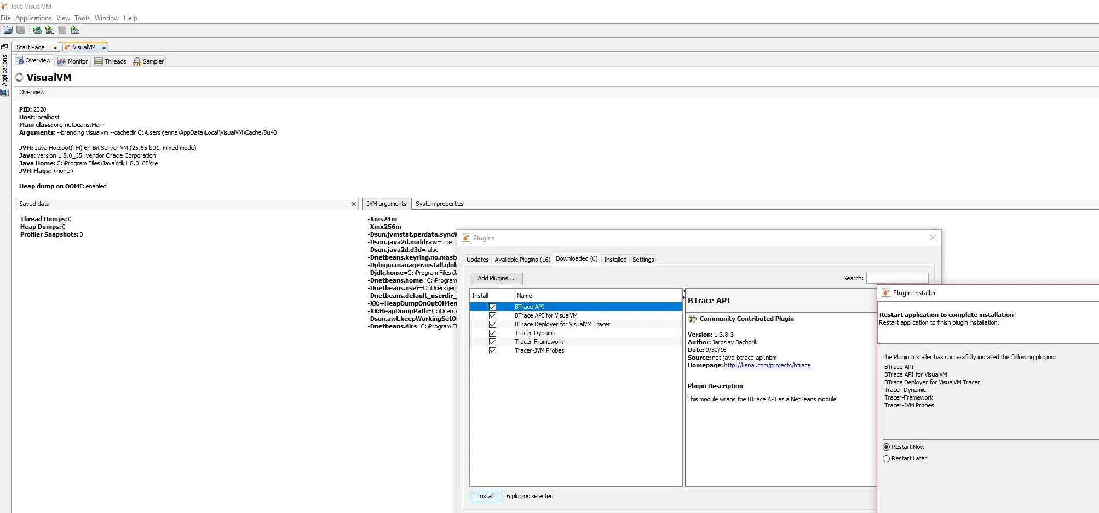The width and height of the screenshot is (1099, 513).
Task: Click the Profiler Snapshots count text
Action: 51,234
